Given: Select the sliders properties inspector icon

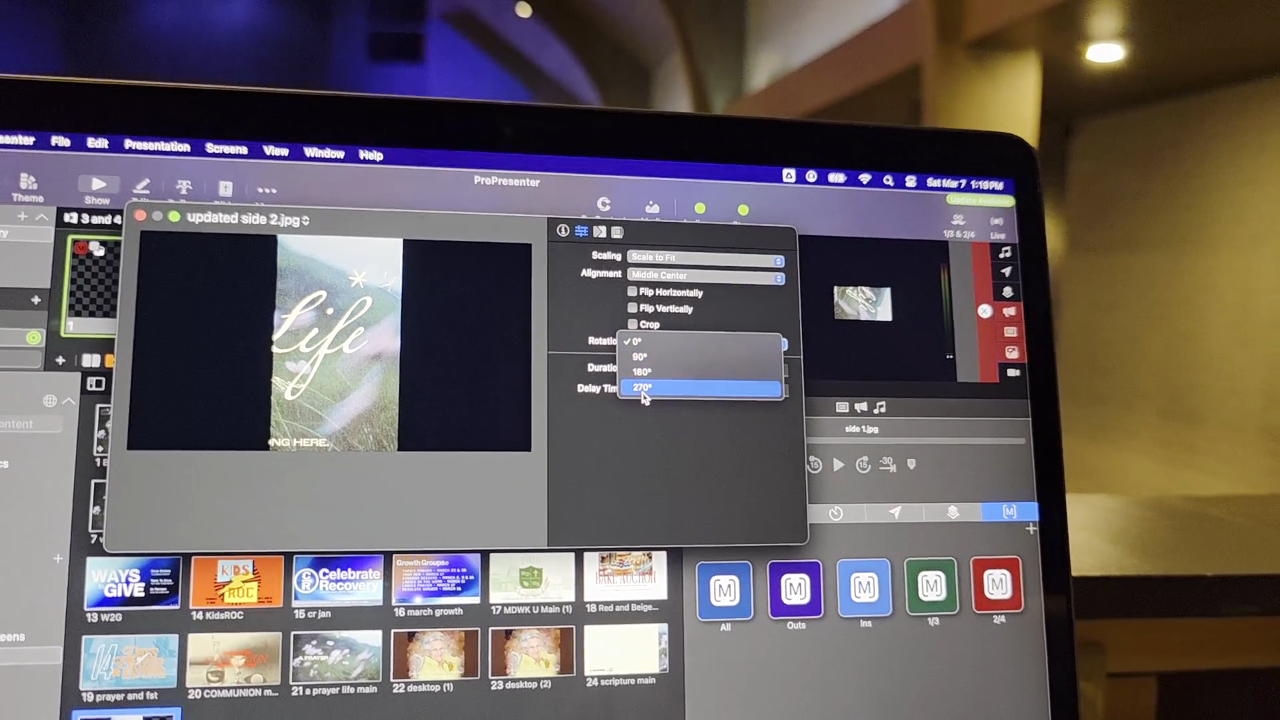Looking at the screenshot, I should click(x=581, y=231).
